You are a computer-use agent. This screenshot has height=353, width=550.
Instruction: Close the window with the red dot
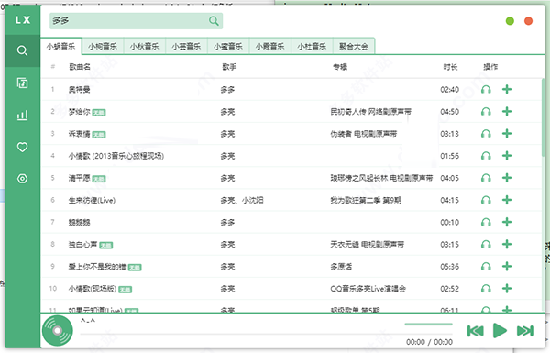(x=528, y=21)
